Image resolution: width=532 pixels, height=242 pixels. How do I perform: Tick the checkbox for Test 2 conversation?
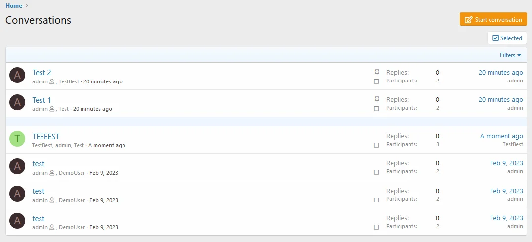click(376, 81)
